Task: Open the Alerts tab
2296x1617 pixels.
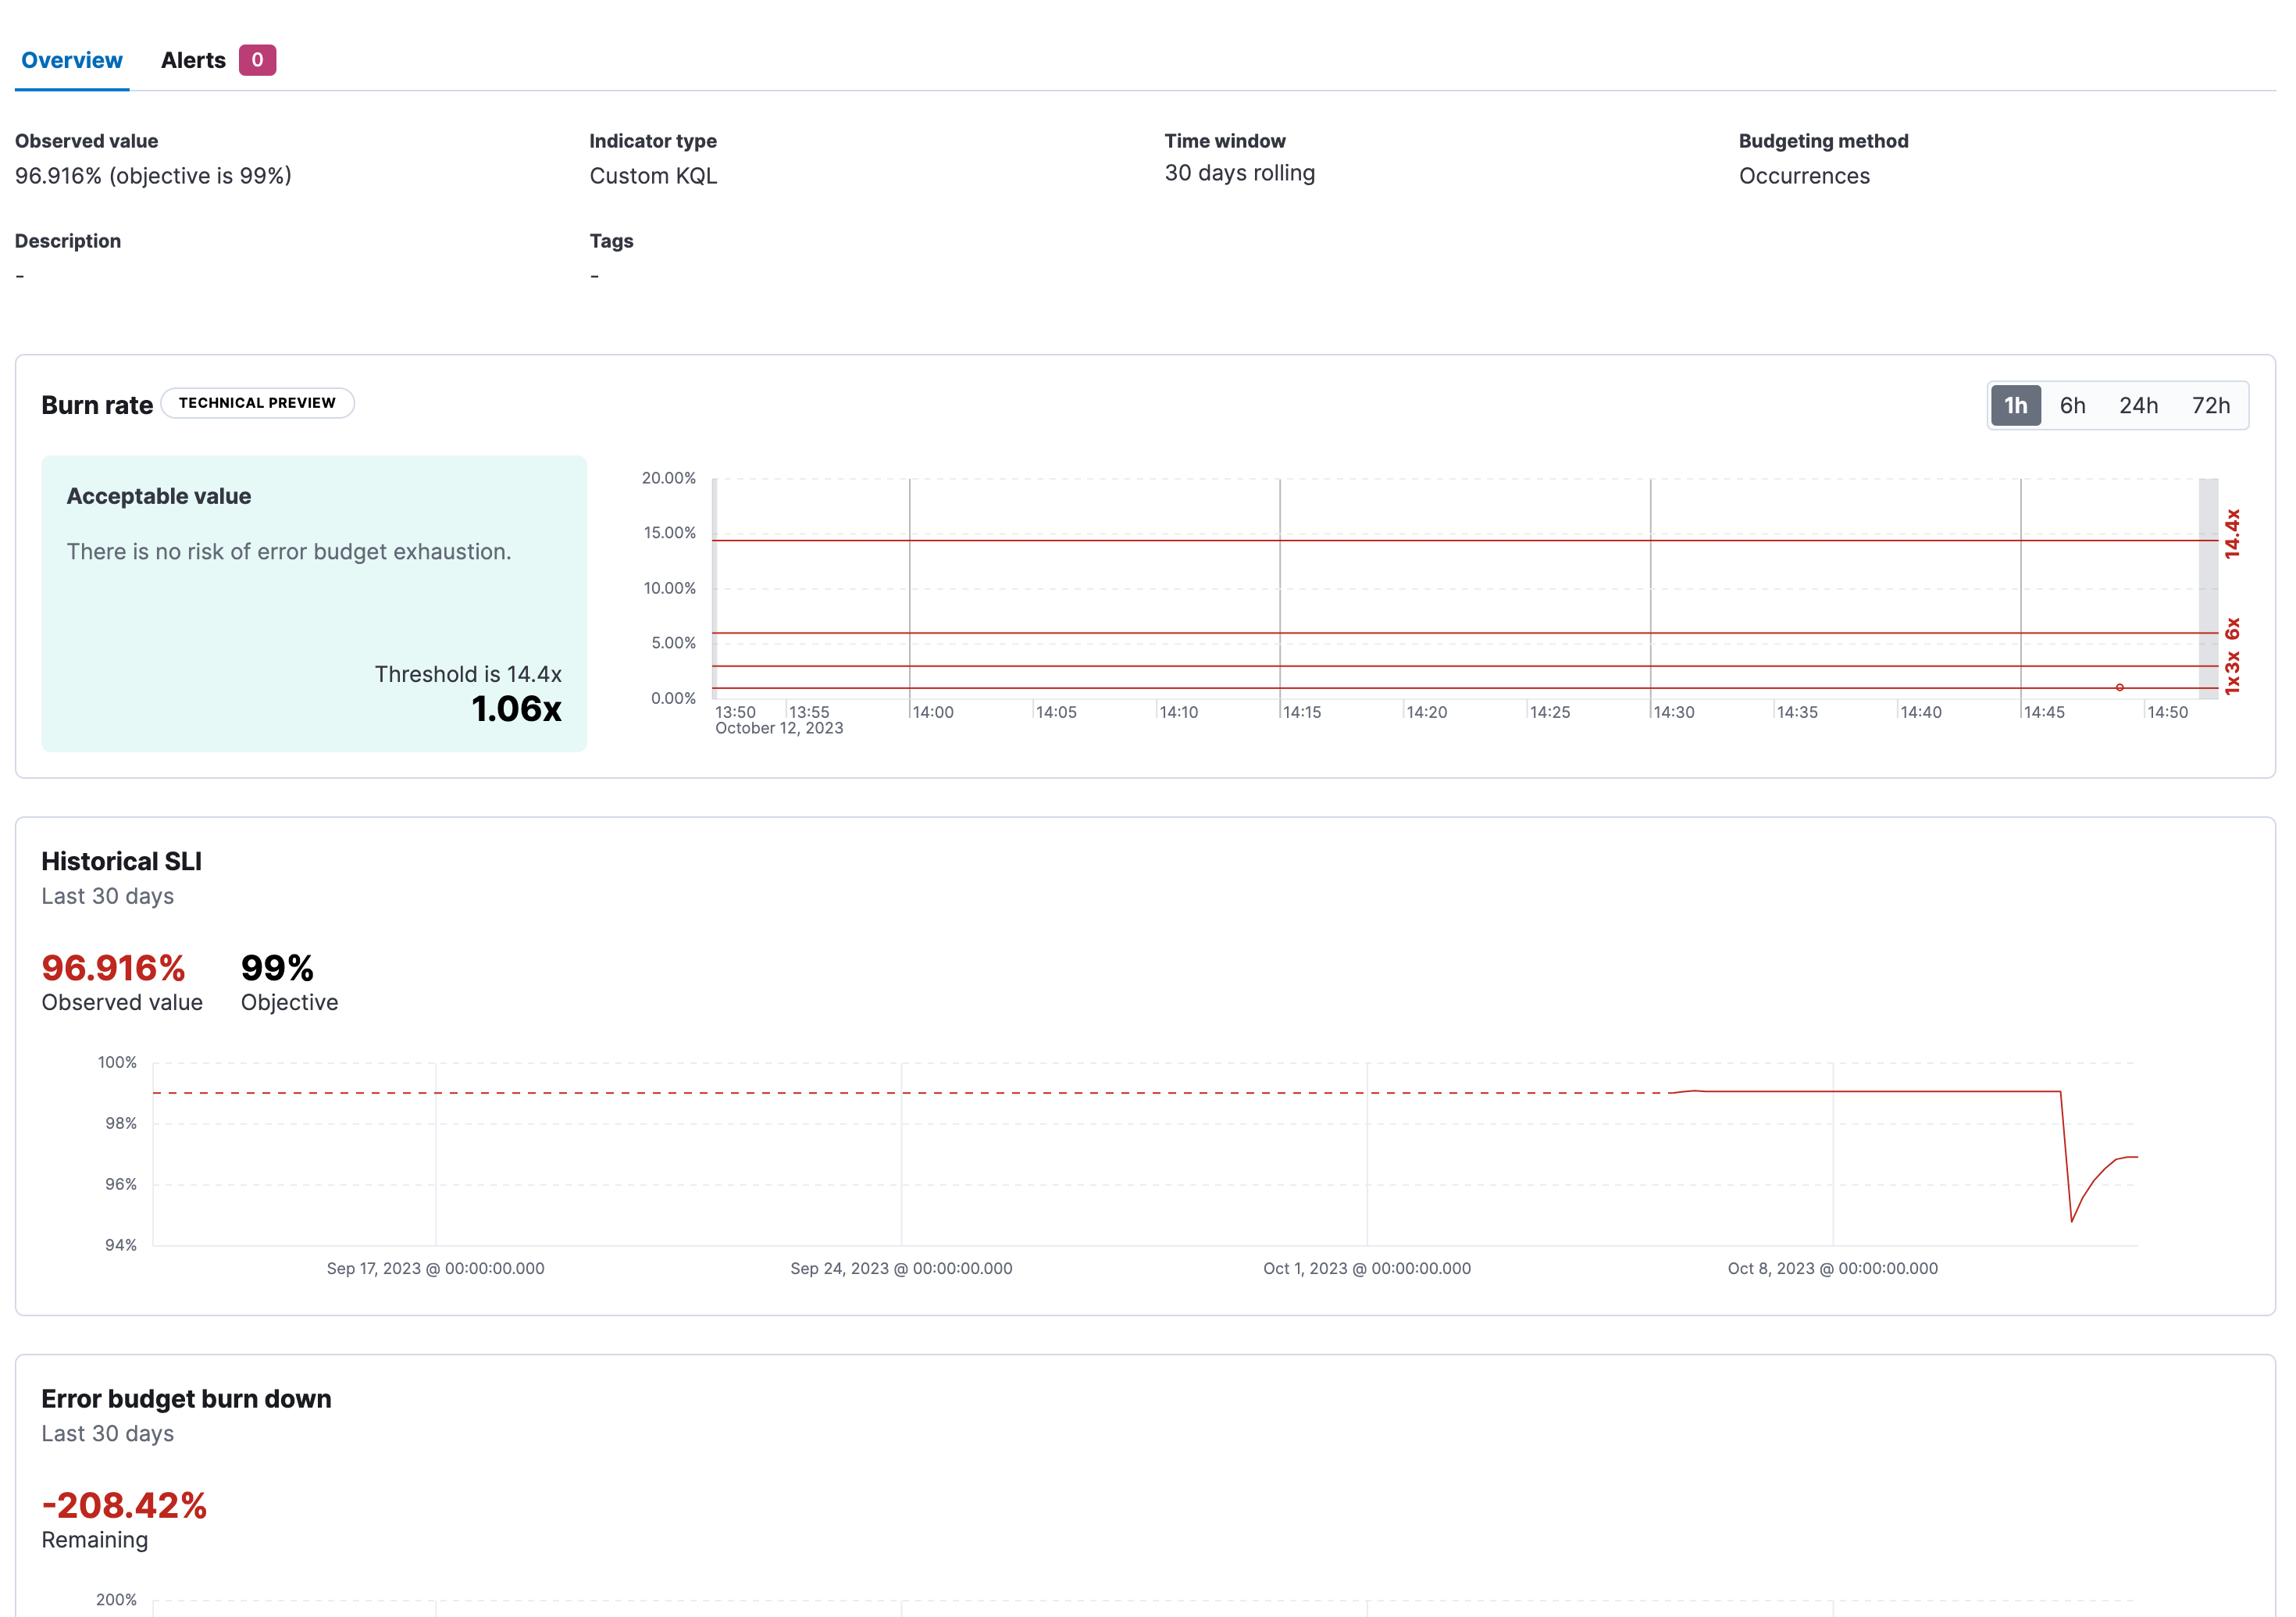Action: (x=193, y=60)
